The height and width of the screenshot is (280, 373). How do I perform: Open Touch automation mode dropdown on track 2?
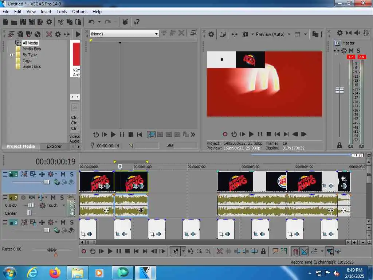coord(64,205)
